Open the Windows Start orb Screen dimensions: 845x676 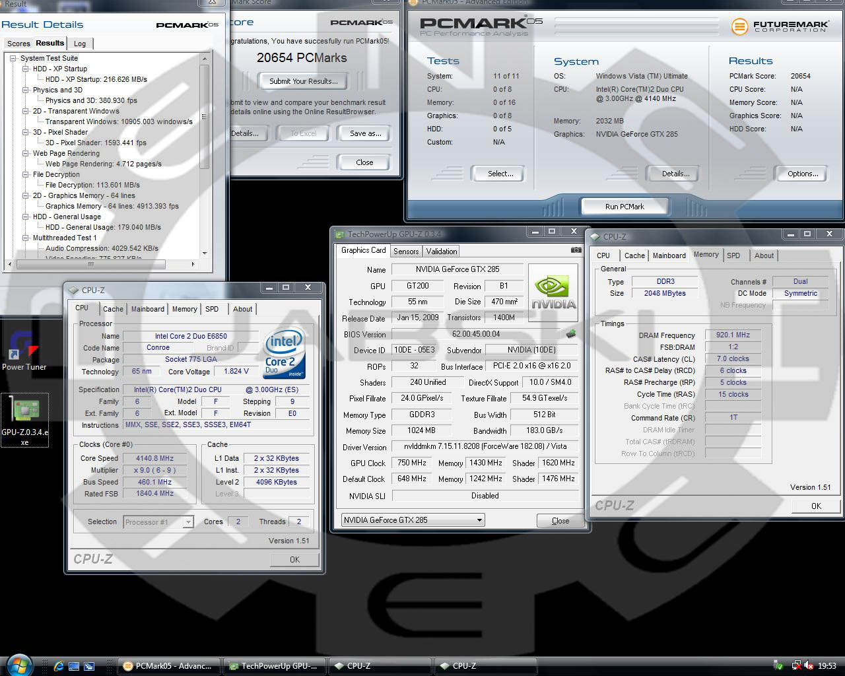click(18, 664)
